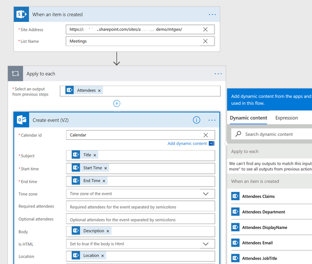
Task: Click the Search dynamic content box
Action: (272, 134)
